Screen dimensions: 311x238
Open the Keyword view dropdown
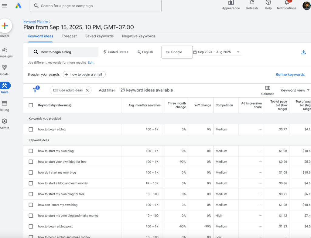(x=295, y=90)
